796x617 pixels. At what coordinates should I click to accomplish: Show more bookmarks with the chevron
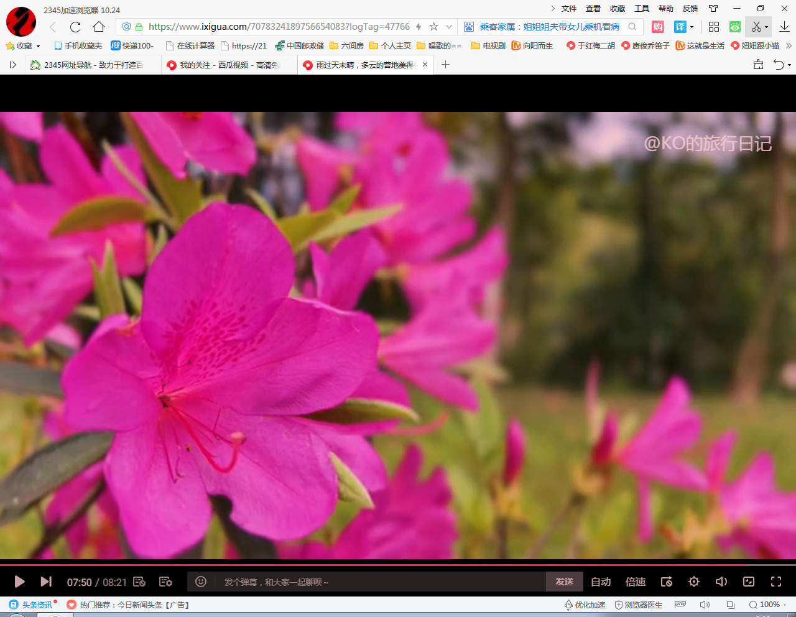(789, 45)
